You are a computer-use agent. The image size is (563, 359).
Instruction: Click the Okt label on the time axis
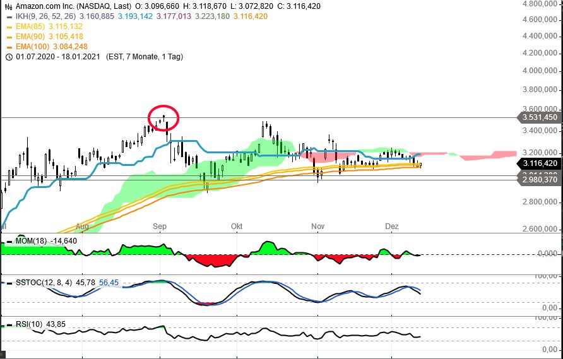(x=237, y=226)
